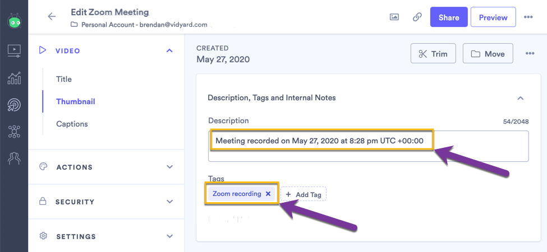Click Add Tag

303,194
